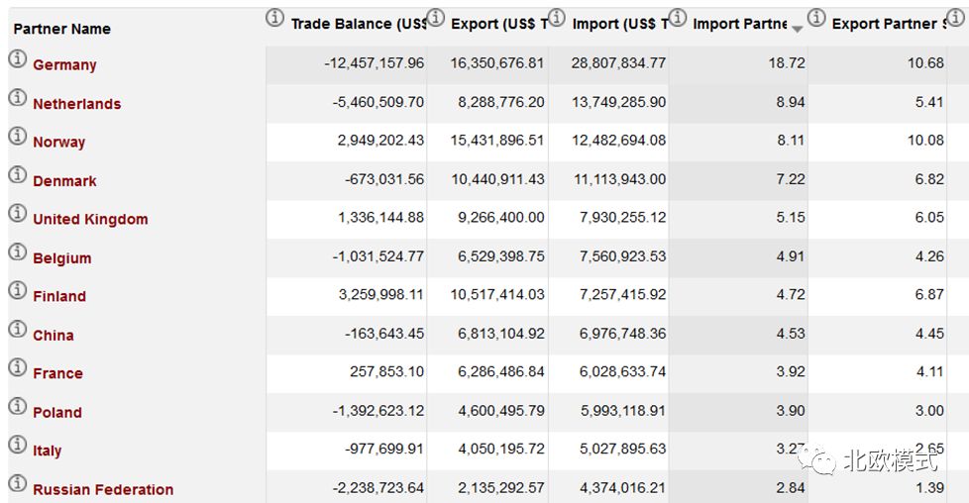Click sort arrow on Import Partner column
The image size is (969, 503).
point(797,29)
